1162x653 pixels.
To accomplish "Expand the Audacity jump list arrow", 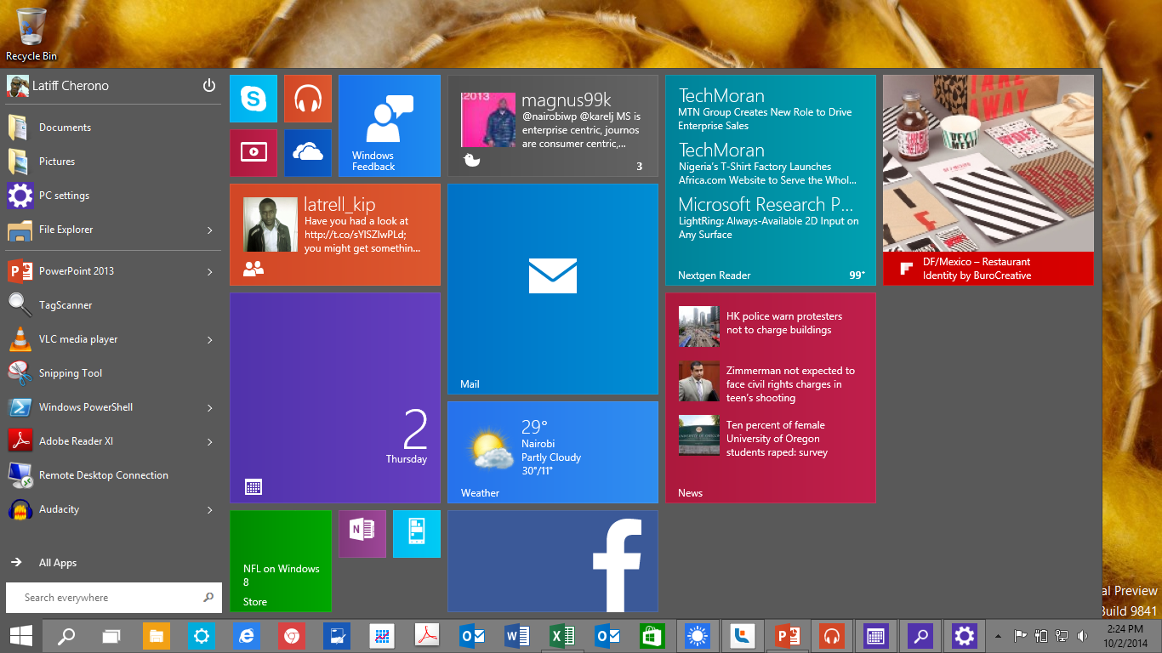I will click(209, 509).
